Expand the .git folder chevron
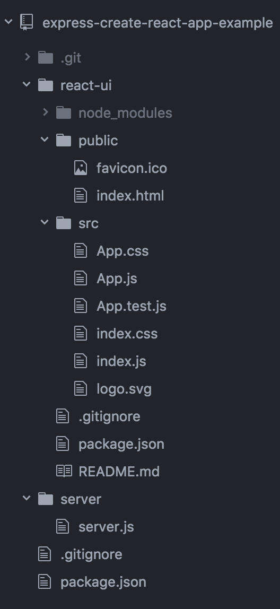280x609 pixels. (x=27, y=57)
